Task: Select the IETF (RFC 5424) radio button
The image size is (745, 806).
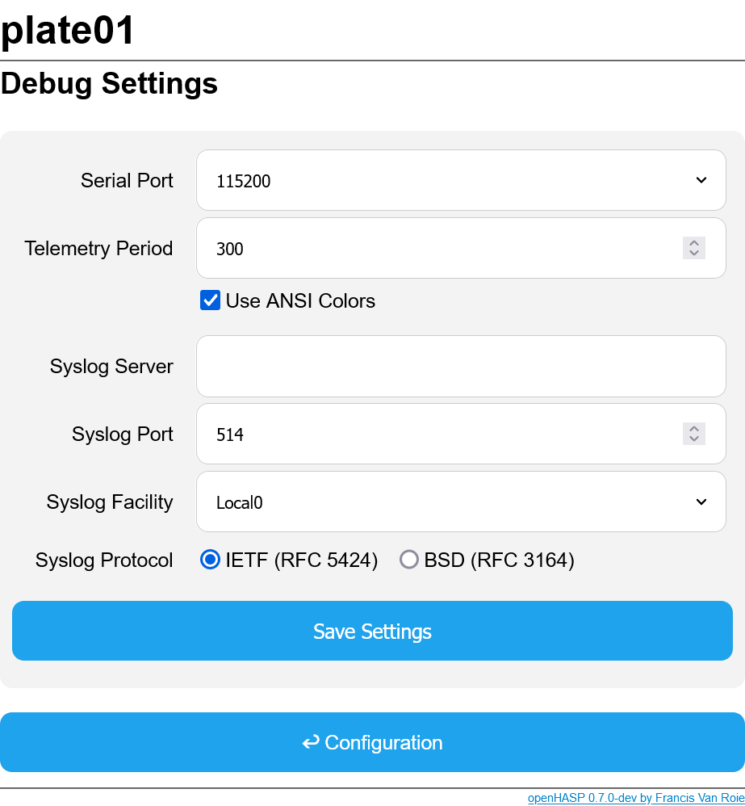Action: coord(210,560)
